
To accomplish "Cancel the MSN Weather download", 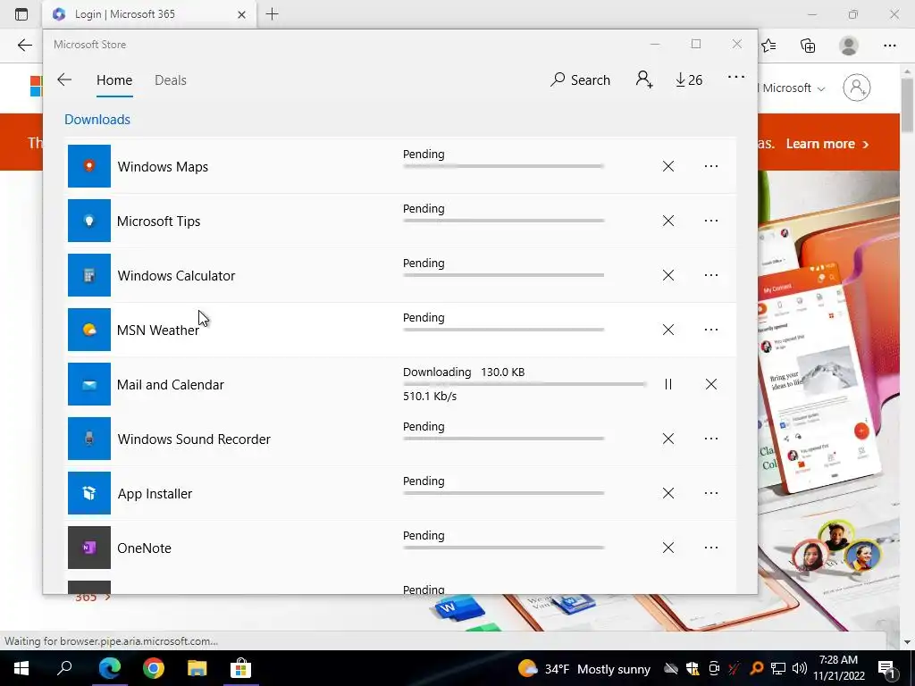I will click(668, 330).
